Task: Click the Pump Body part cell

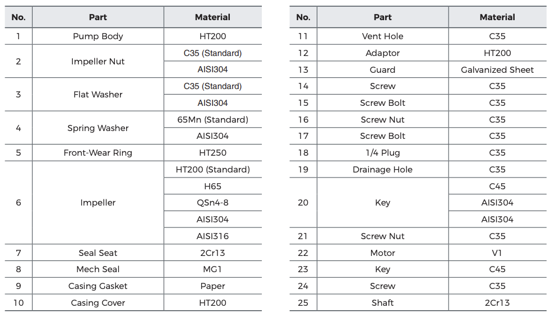Action: 98,36
